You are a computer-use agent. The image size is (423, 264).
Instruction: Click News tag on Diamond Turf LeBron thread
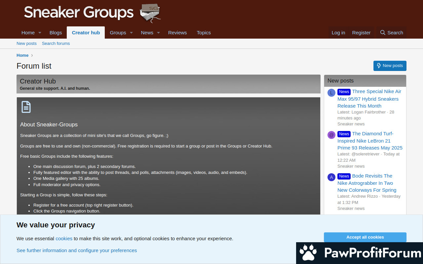click(x=344, y=134)
